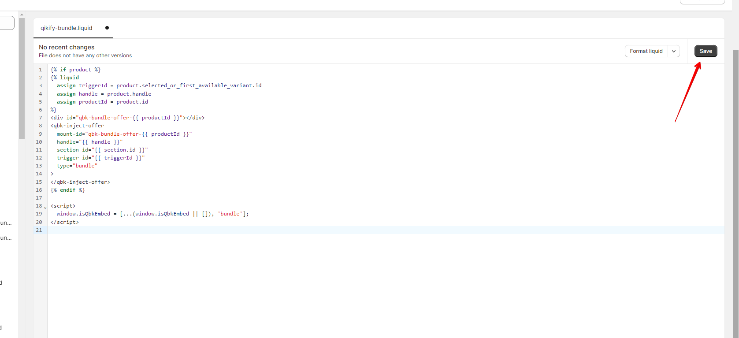739x338 pixels.
Task: Click the opening '<qbk-inject-offer' line
Action: (x=77, y=126)
